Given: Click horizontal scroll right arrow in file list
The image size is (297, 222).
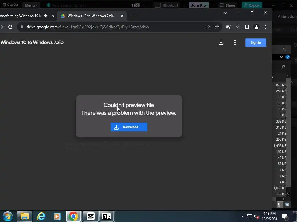Looking at the screenshot, I should (x=284, y=199).
